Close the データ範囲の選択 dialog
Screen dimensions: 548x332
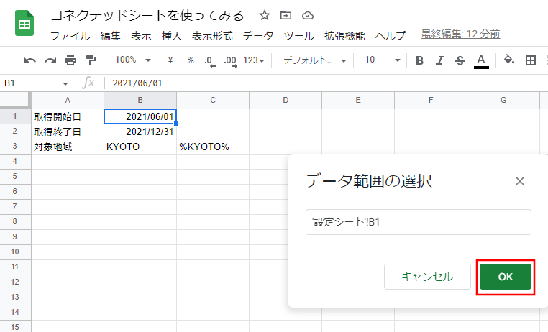520,181
